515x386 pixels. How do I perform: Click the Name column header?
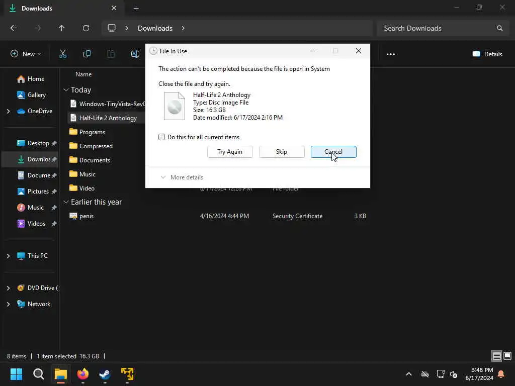(x=83, y=74)
